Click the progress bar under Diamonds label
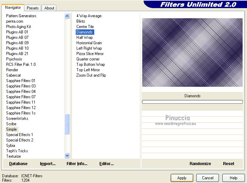The image size is (247, 183). (x=192, y=102)
